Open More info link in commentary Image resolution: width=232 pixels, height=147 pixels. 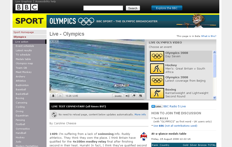[x=140, y=115]
